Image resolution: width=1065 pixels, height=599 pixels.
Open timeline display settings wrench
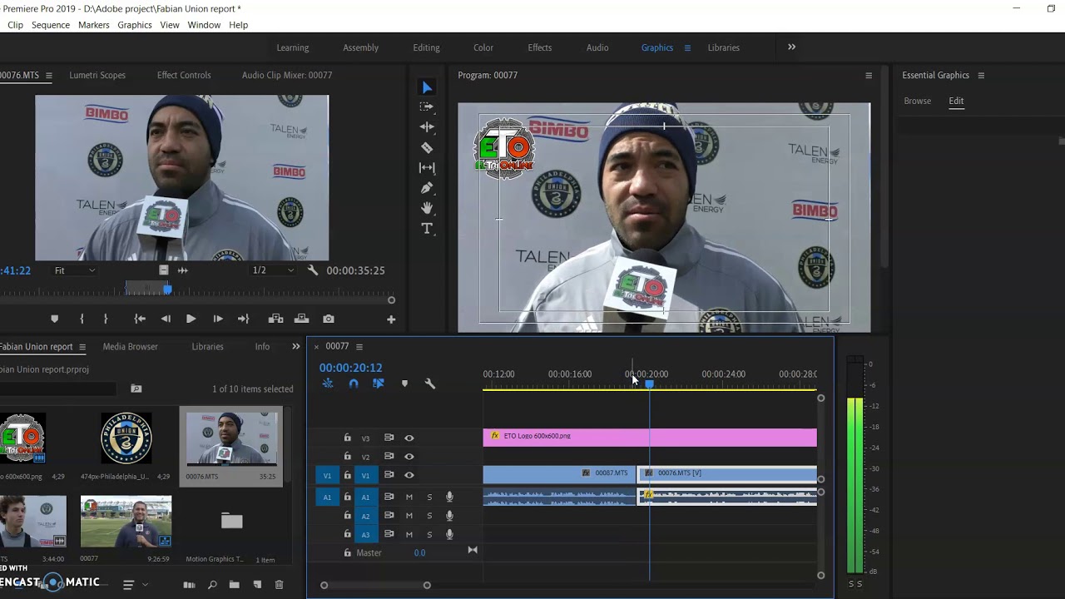tap(430, 384)
